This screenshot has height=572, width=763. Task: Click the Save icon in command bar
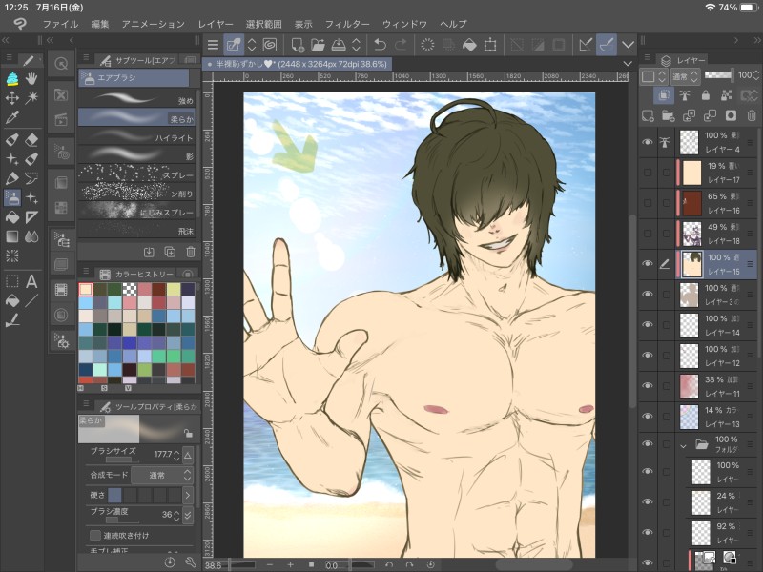tap(339, 45)
